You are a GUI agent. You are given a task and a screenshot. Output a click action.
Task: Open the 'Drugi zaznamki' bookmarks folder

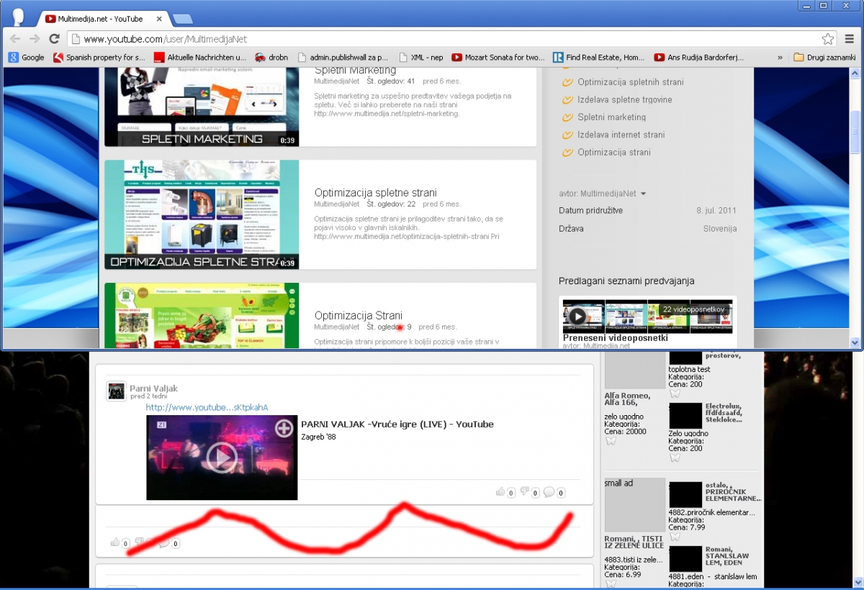tap(824, 58)
